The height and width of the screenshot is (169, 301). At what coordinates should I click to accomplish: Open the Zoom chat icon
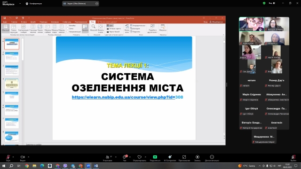125,157
